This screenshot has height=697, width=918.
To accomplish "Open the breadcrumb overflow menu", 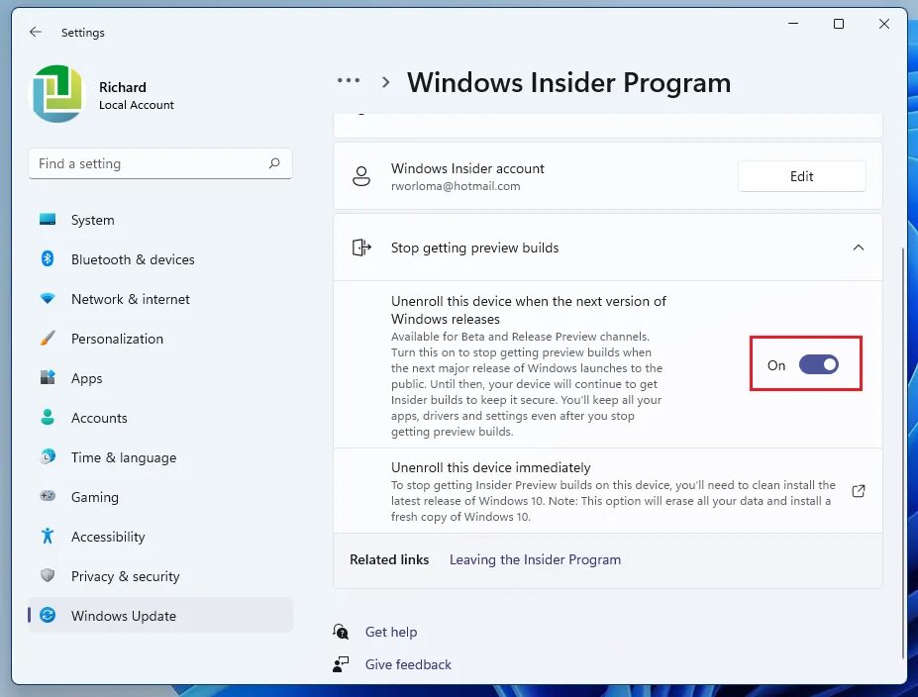I will point(349,82).
